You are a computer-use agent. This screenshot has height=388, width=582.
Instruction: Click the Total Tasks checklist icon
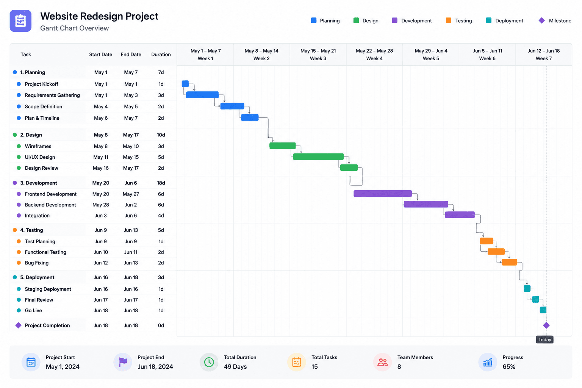pyautogui.click(x=297, y=362)
